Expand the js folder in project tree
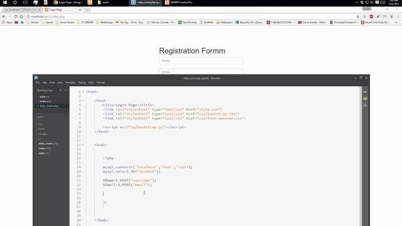This screenshot has width=402, height=226. 40,139
